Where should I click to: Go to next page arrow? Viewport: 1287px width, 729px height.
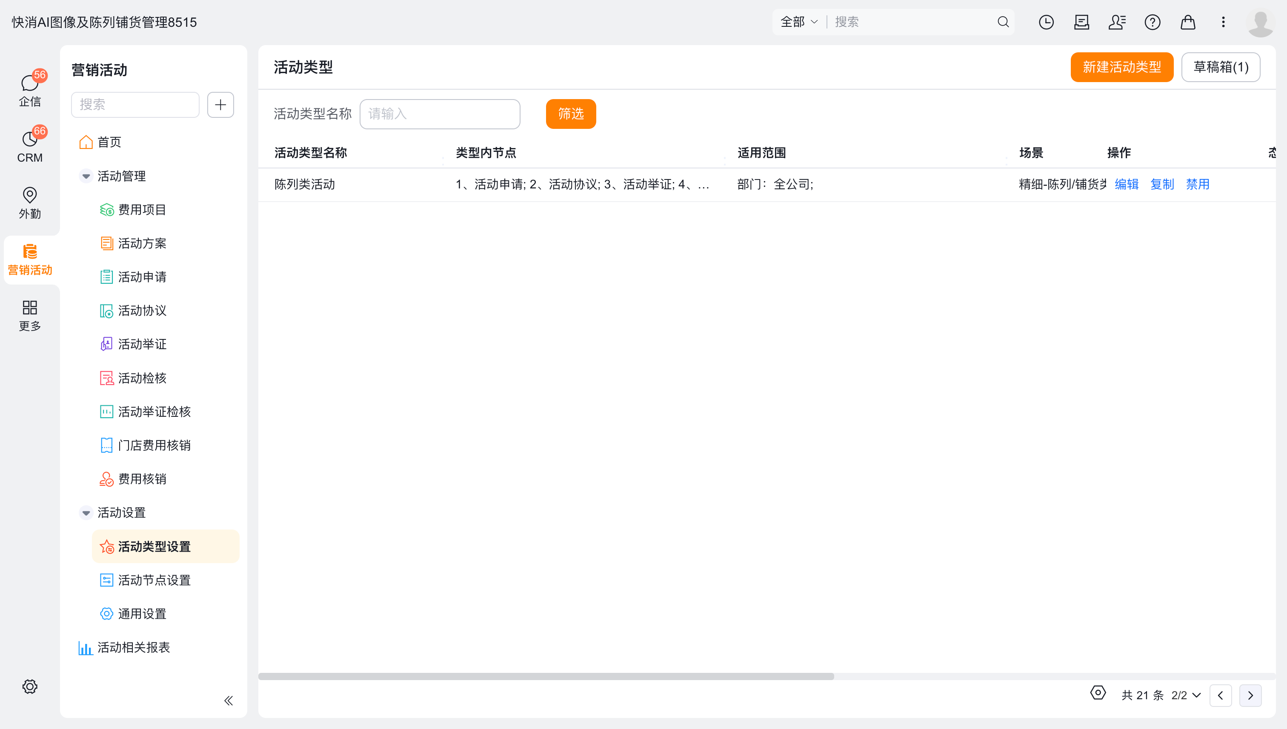1251,695
